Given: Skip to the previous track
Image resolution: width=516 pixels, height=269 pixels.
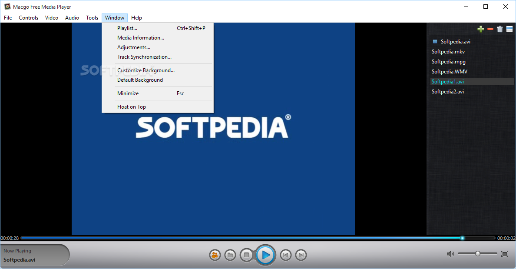Looking at the screenshot, I should click(286, 255).
